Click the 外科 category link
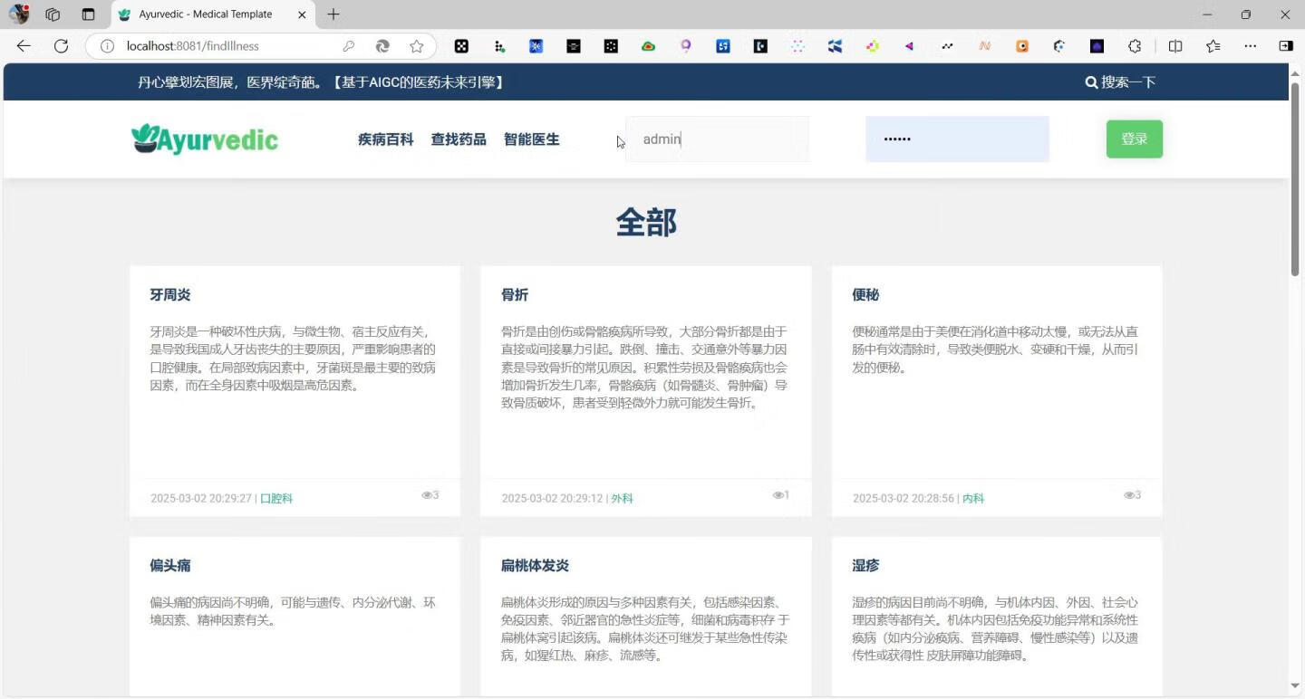 click(622, 499)
